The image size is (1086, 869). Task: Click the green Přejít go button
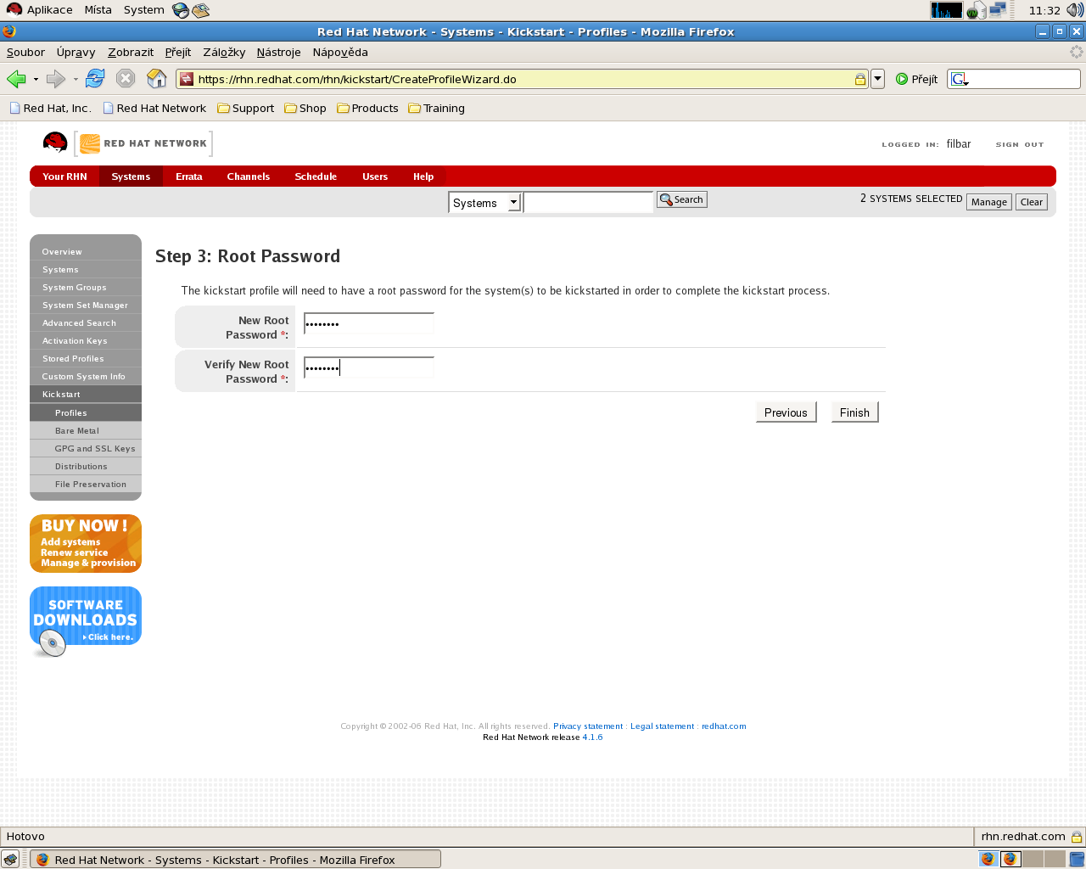pos(917,79)
